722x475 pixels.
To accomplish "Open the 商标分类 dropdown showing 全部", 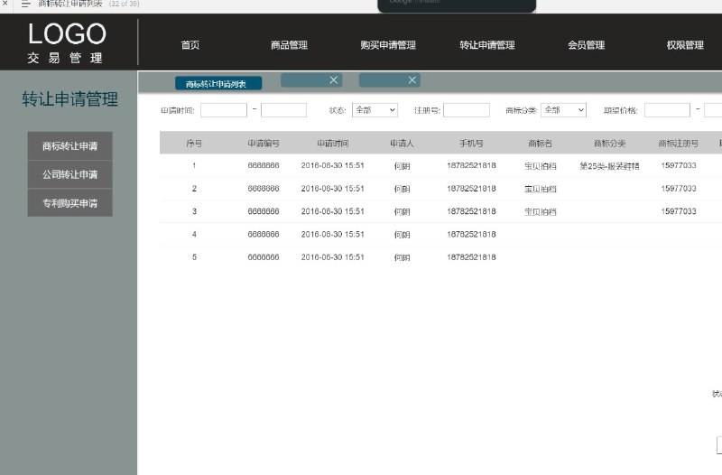I will point(563,110).
